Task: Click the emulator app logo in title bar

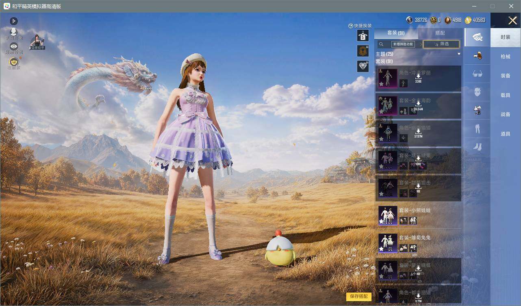Action: 7,6
